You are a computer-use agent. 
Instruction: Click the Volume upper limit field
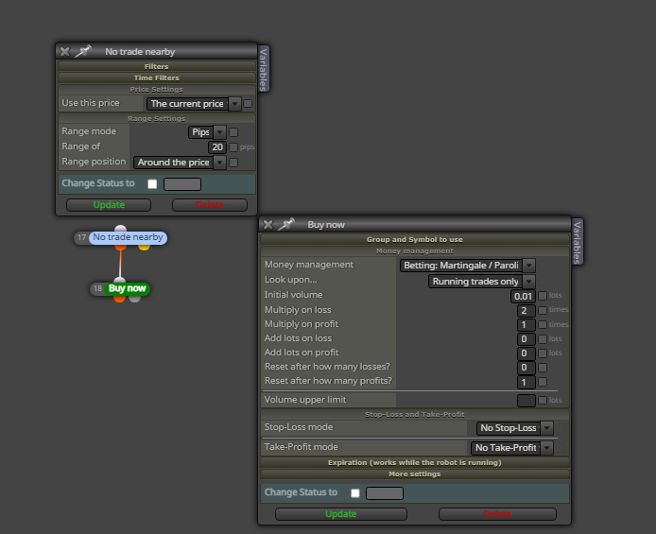526,401
